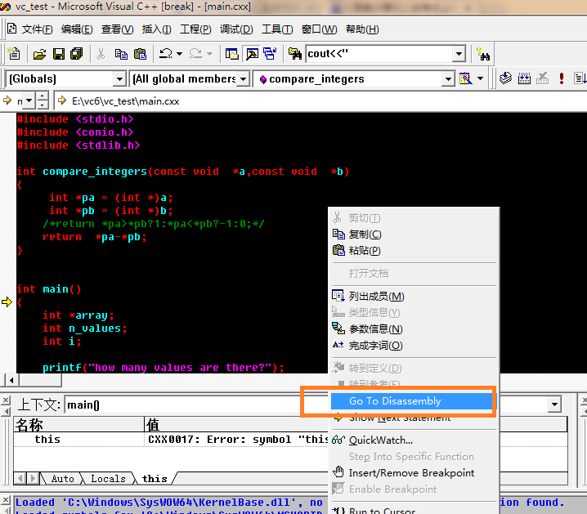The width and height of the screenshot is (587, 514).
Task: Click the Window List toolbar icon
Action: tap(270, 54)
